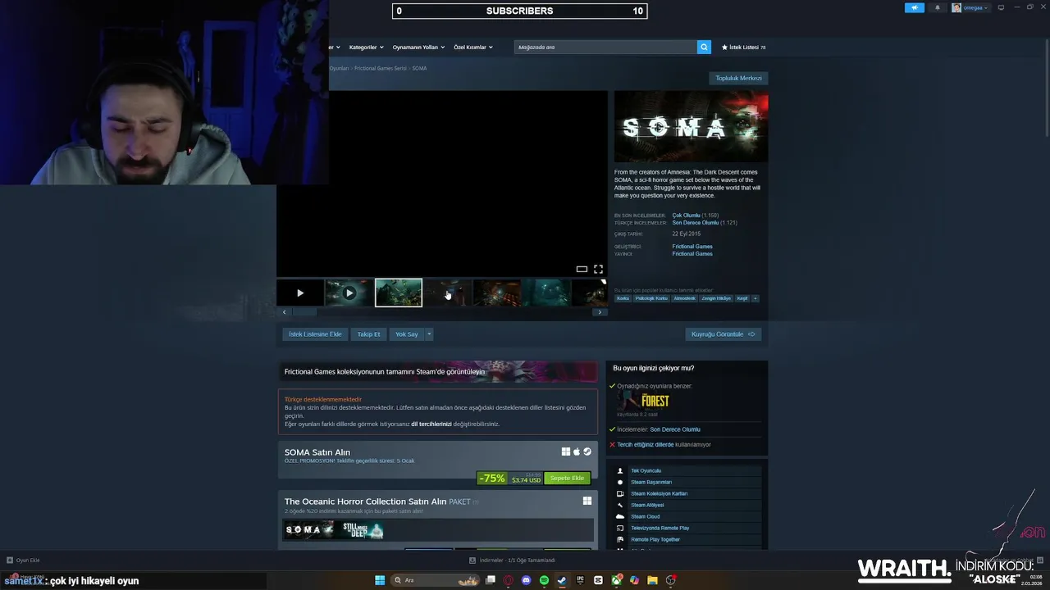Open Task View on the taskbar
Viewport: 1050px width, 590px height.
(x=491, y=580)
